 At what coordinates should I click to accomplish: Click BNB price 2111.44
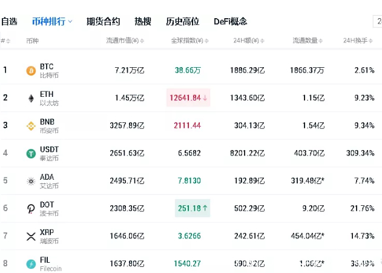point(187,125)
